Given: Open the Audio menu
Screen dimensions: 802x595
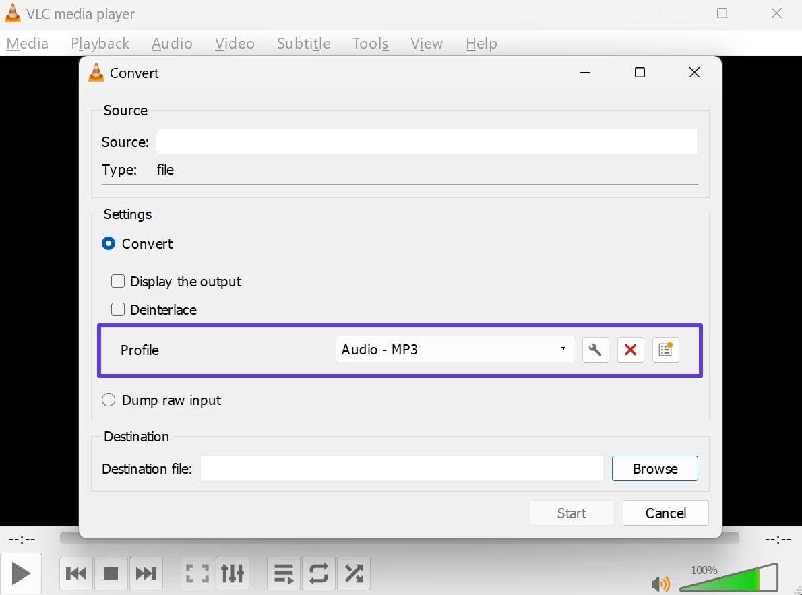Looking at the screenshot, I should click(x=172, y=44).
